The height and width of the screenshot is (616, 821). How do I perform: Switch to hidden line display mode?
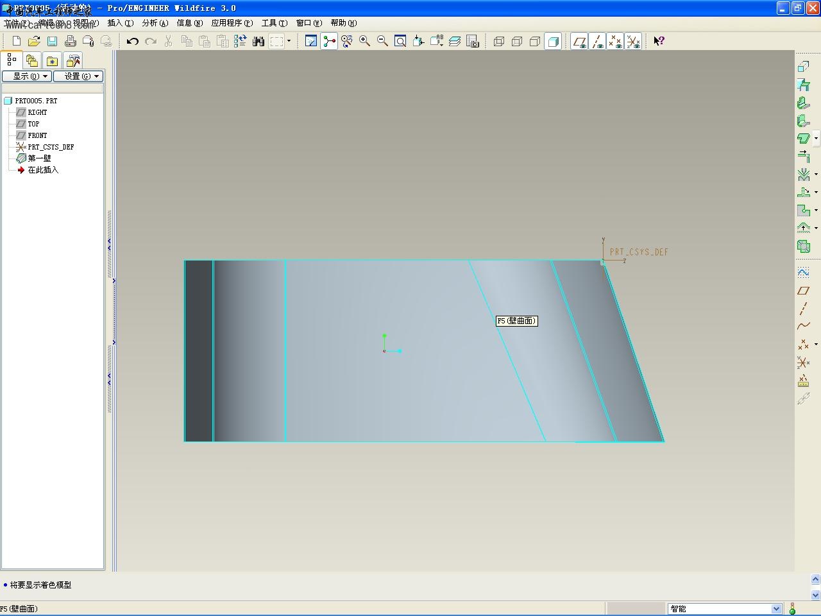click(x=517, y=41)
